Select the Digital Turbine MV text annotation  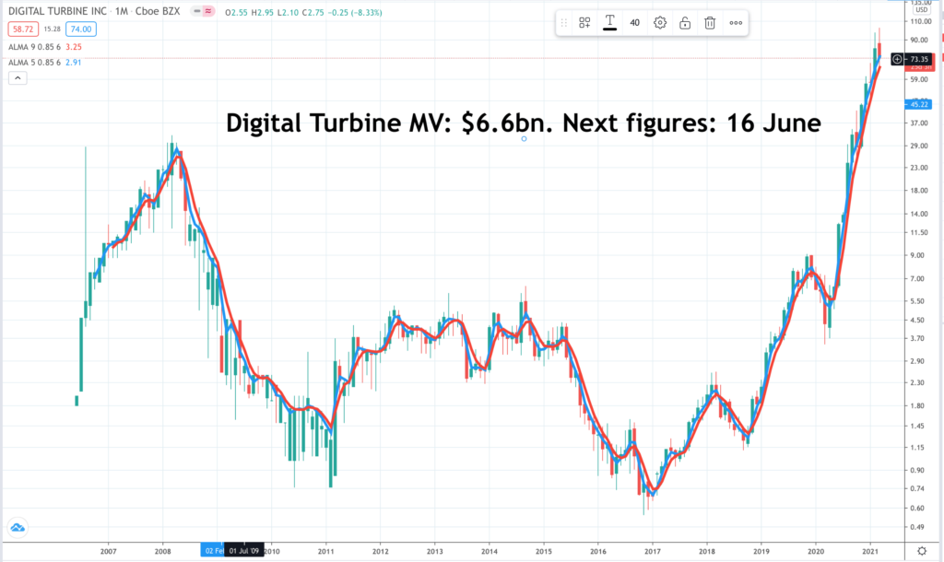[x=524, y=123]
